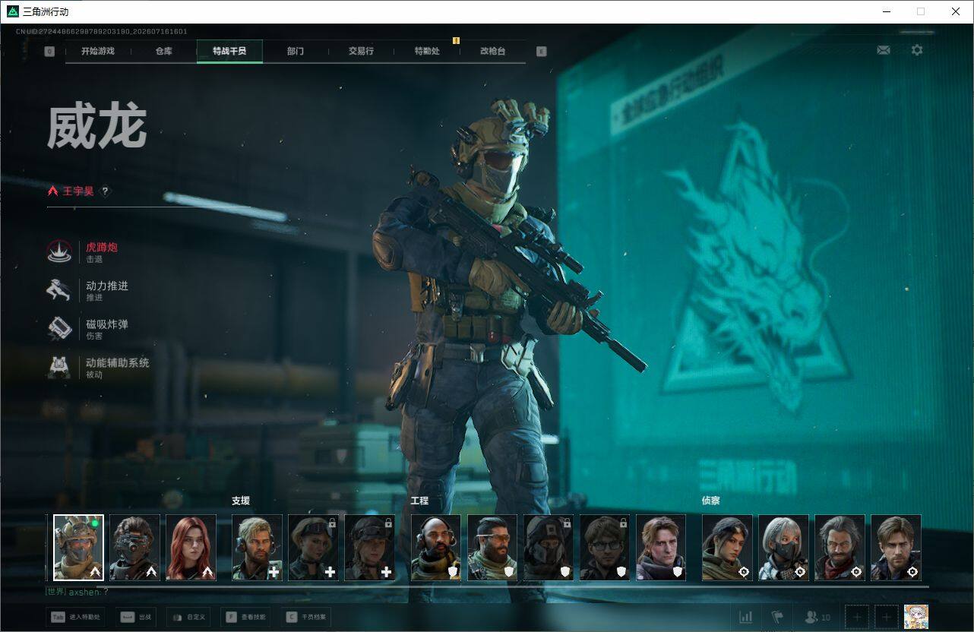974x632 pixels.
Task: Select the locked masked engineer operator
Action: click(549, 548)
